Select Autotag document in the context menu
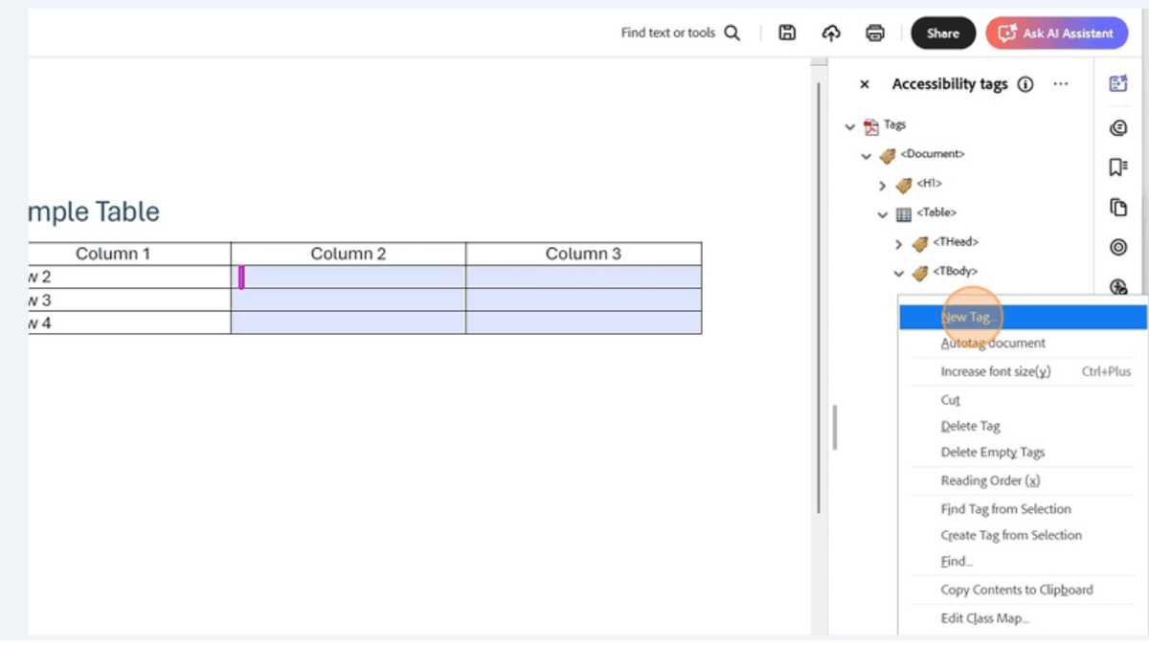 click(x=992, y=343)
